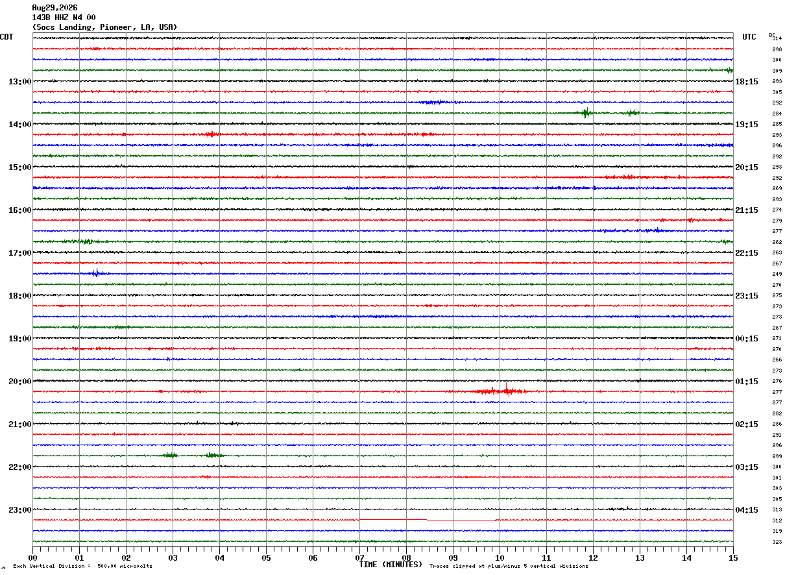Select the 17:00 CDT time marker
The height and width of the screenshot is (575, 785).
pos(20,253)
